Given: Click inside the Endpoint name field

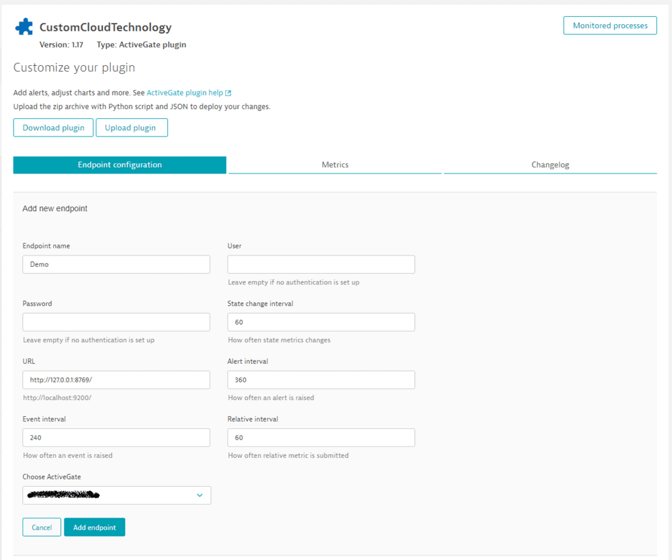Looking at the screenshot, I should coord(116,264).
